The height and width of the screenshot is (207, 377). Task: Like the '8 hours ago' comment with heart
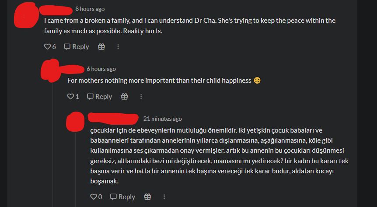[48, 47]
